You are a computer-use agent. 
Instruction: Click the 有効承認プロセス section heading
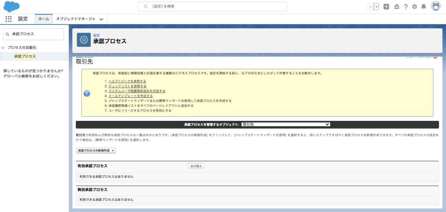93,166
